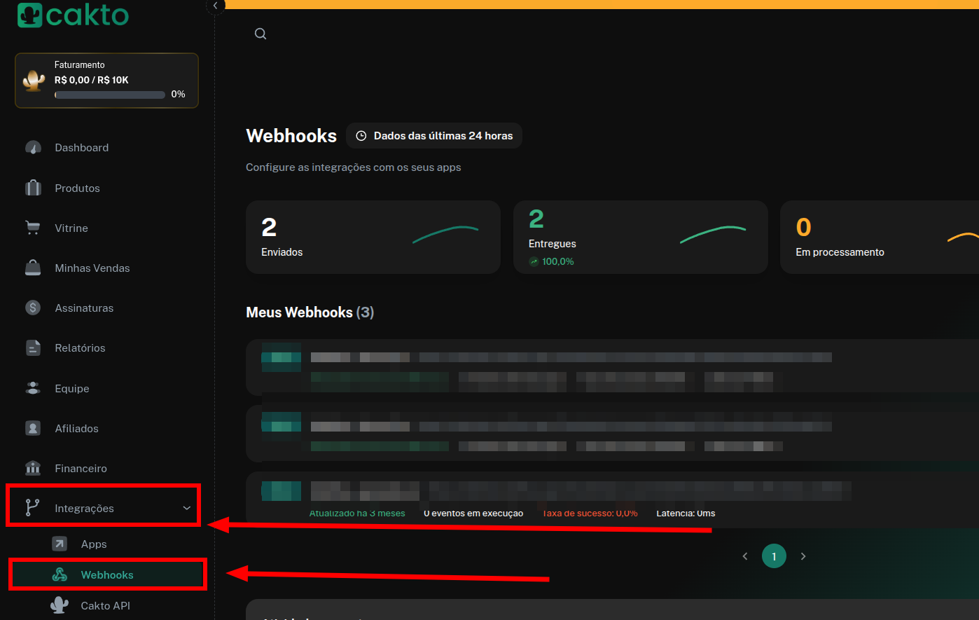
Task: Collapse the Integrações chevron
Action: [186, 508]
